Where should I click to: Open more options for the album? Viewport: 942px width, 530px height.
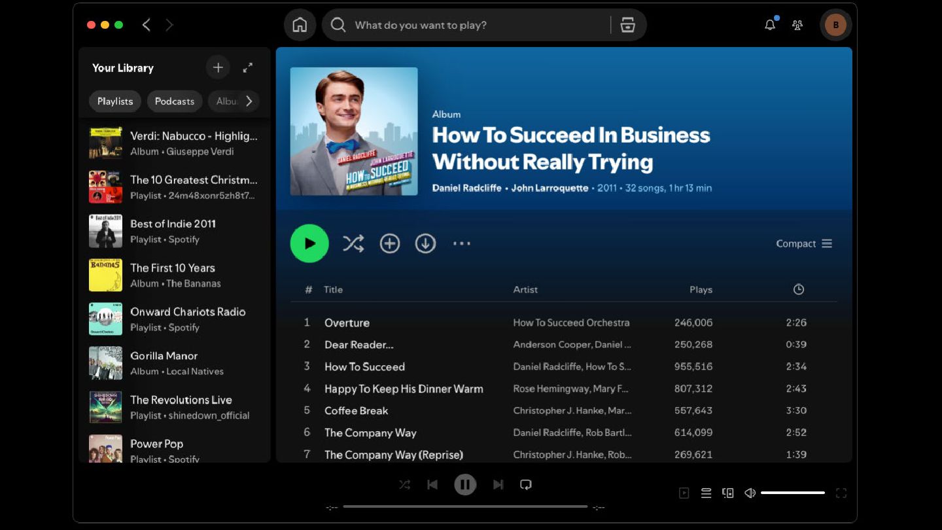(x=462, y=243)
